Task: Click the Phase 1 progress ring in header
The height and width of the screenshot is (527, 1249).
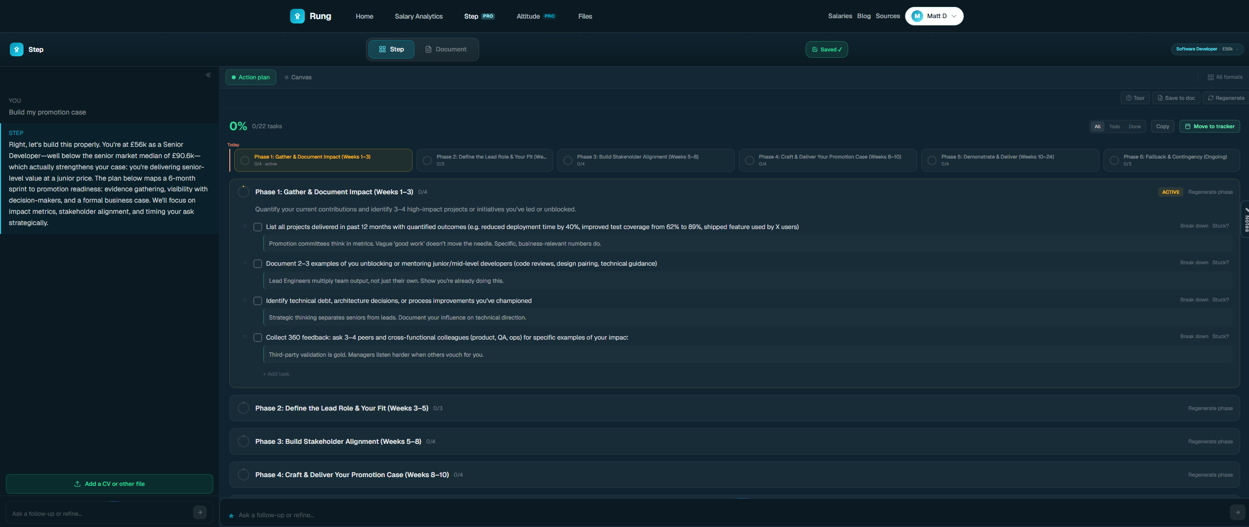Action: (x=244, y=192)
